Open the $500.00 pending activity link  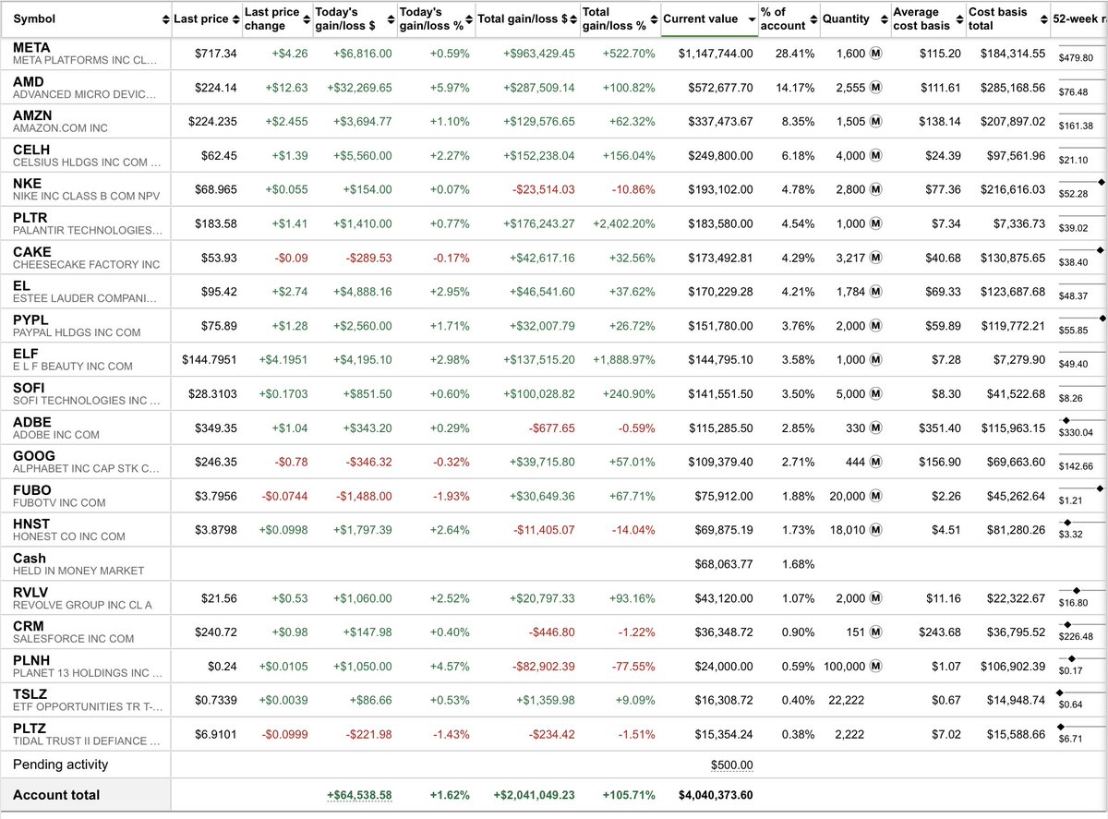(x=732, y=765)
